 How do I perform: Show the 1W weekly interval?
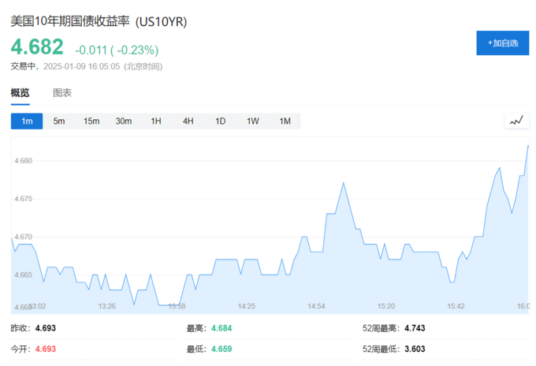[253, 121]
